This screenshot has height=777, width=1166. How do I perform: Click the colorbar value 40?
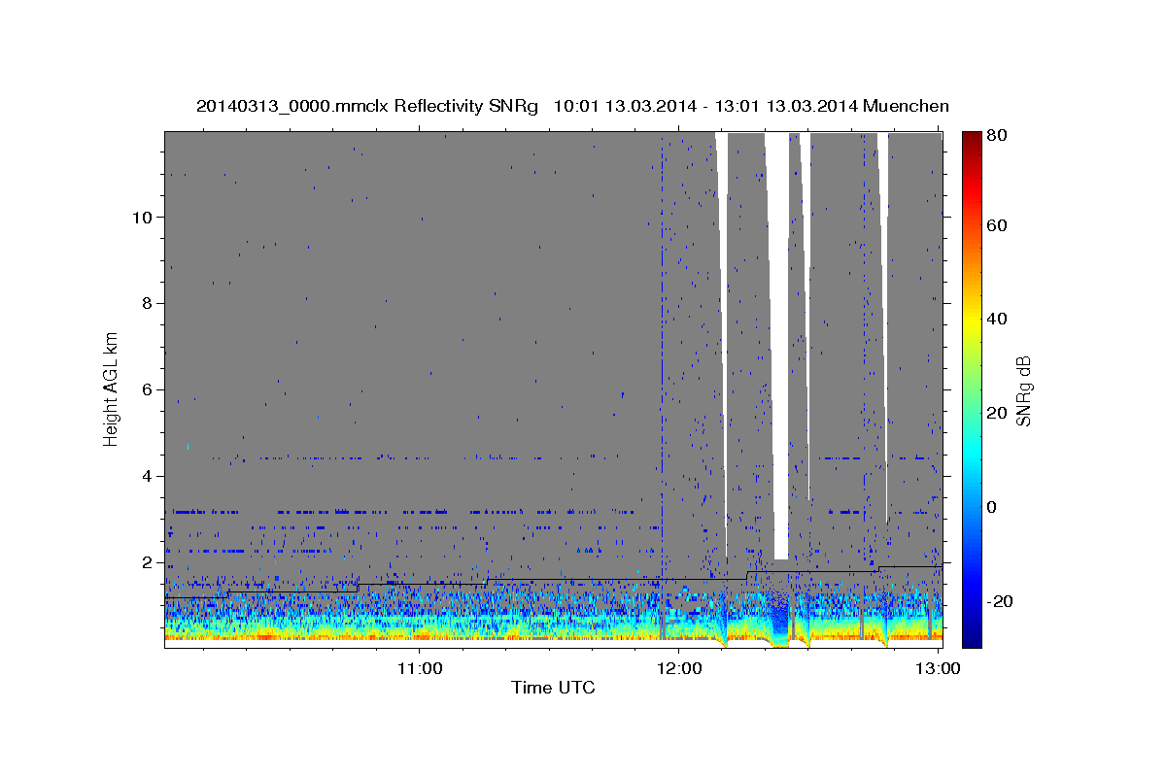[x=996, y=319]
